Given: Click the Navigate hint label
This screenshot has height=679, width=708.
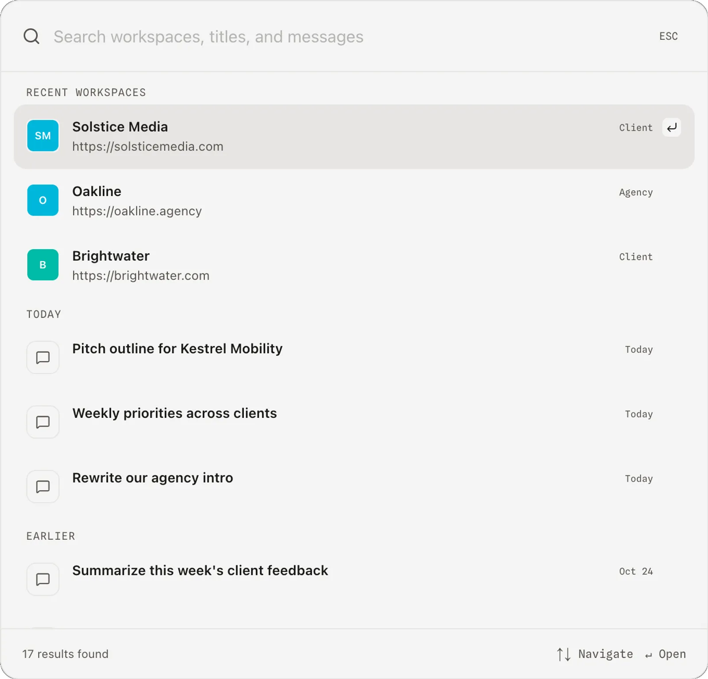Looking at the screenshot, I should click(x=605, y=654).
